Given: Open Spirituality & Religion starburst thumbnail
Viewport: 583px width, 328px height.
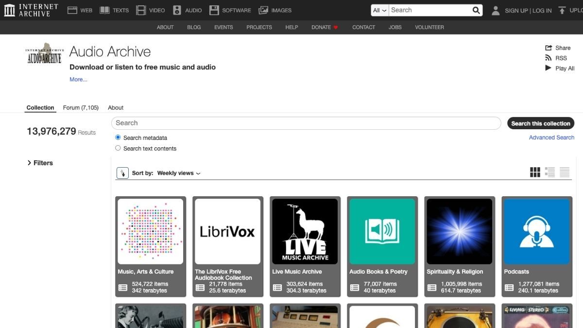Looking at the screenshot, I should pos(460,231).
